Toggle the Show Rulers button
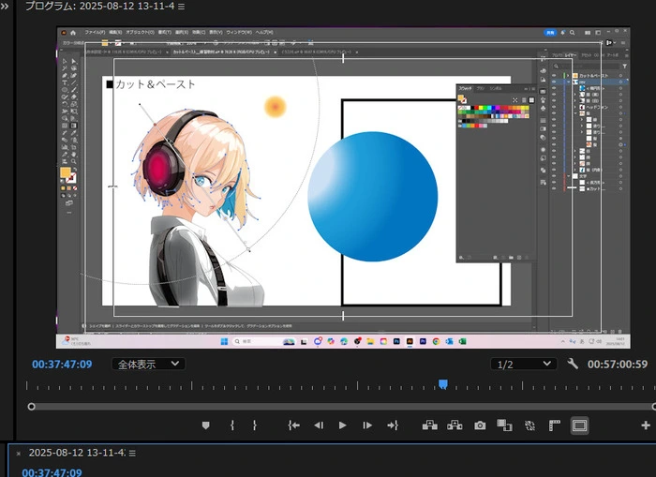This screenshot has height=477, width=656. pos(555,425)
